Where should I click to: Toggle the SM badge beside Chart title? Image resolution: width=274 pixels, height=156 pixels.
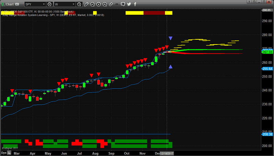pos(17,4)
